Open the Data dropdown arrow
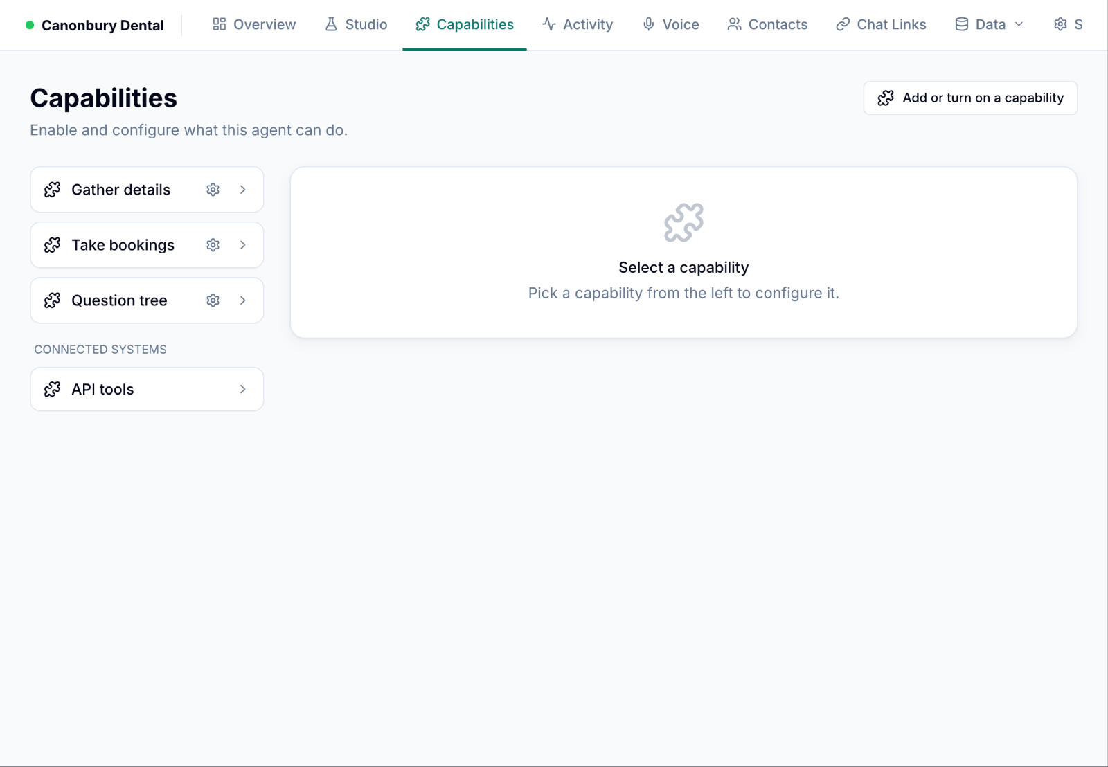Viewport: 1108px width, 767px height. coord(1019,24)
